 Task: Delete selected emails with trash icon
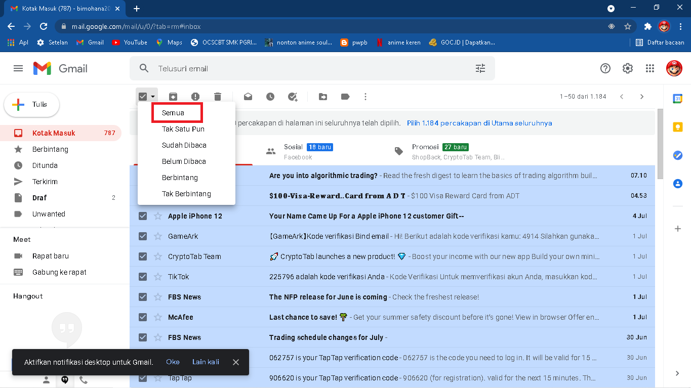218,97
